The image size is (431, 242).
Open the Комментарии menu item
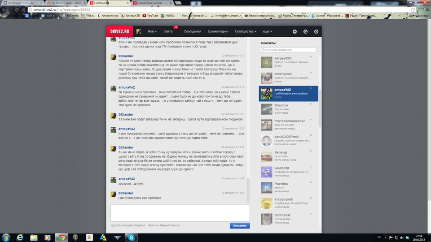tap(218, 31)
